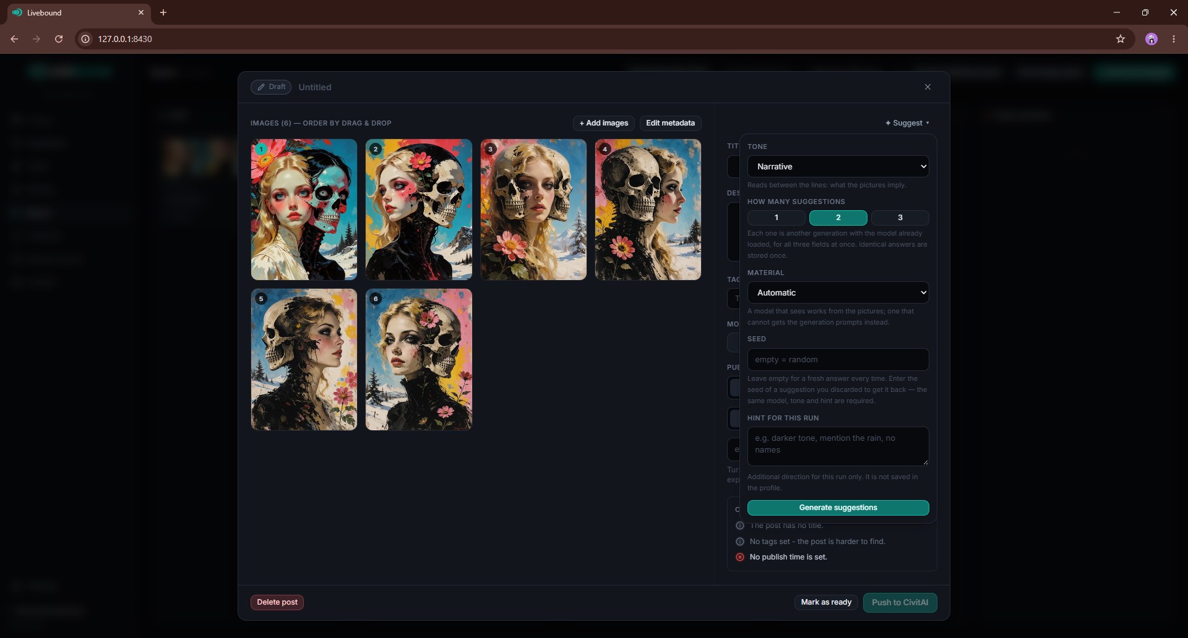Mark the post as ready

pyautogui.click(x=826, y=602)
